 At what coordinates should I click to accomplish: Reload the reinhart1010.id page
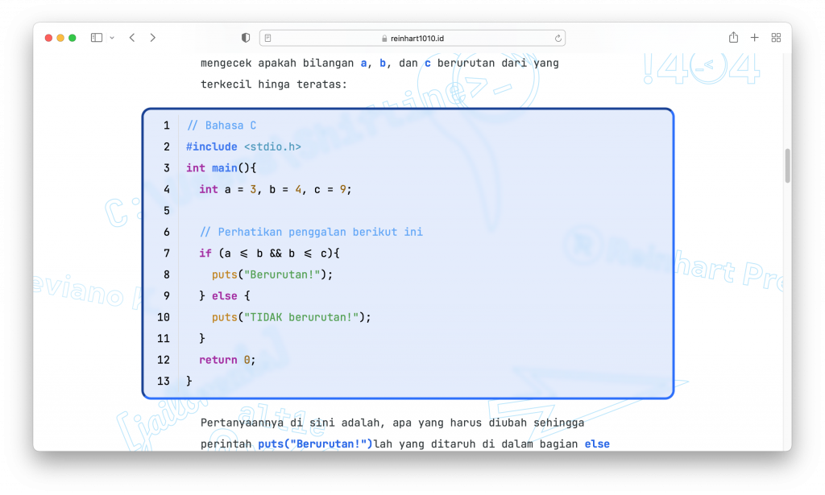(558, 38)
